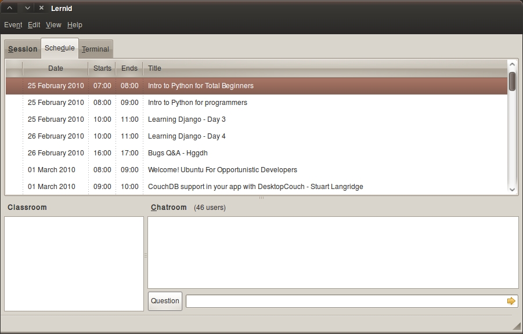Open the Edit menu
Image resolution: width=523 pixels, height=334 pixels.
(x=34, y=25)
